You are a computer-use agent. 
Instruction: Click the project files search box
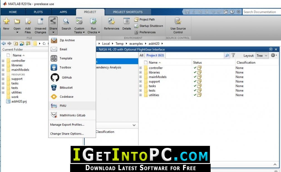195,55
